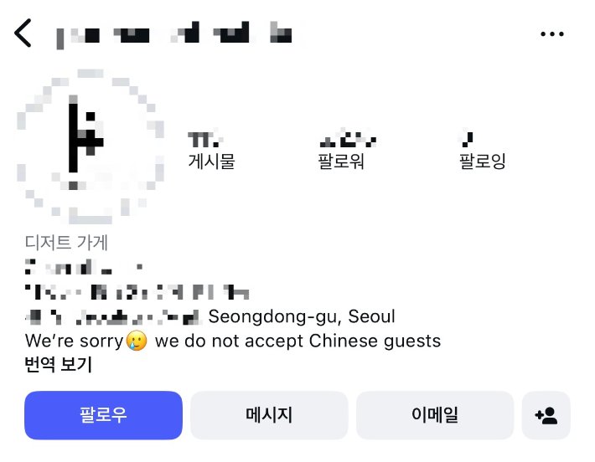
Task: Tap the blurred number above 팔로워
Action: tap(343, 137)
